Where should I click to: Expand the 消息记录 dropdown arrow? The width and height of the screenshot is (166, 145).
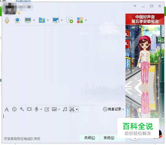tap(123, 109)
